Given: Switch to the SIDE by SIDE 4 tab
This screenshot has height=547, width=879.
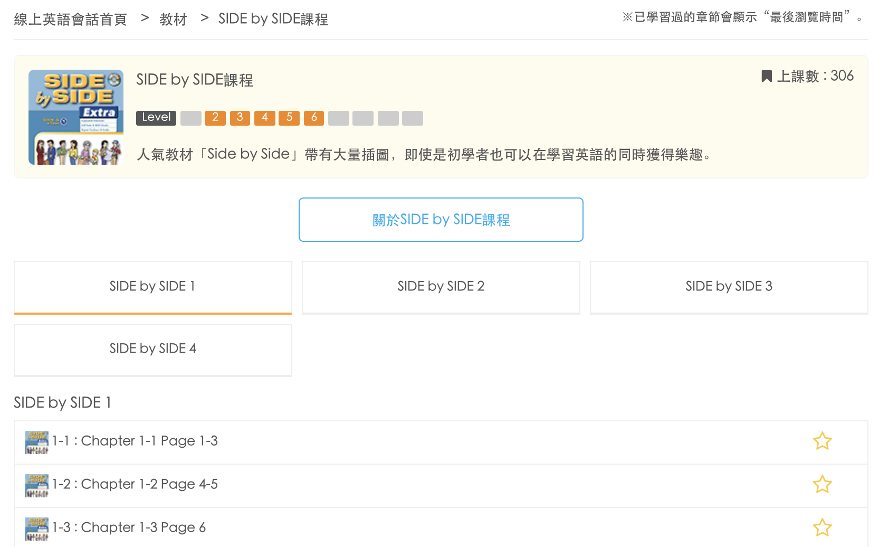Looking at the screenshot, I should 153,350.
